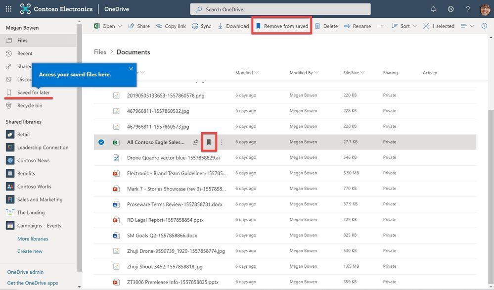Click Delete in the command bar
Viewport: 494px width, 290px height.
point(326,26)
